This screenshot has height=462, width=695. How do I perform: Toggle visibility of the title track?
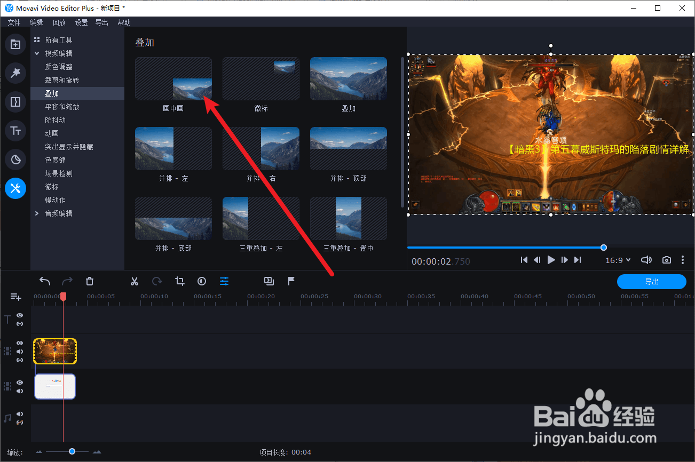pyautogui.click(x=20, y=315)
